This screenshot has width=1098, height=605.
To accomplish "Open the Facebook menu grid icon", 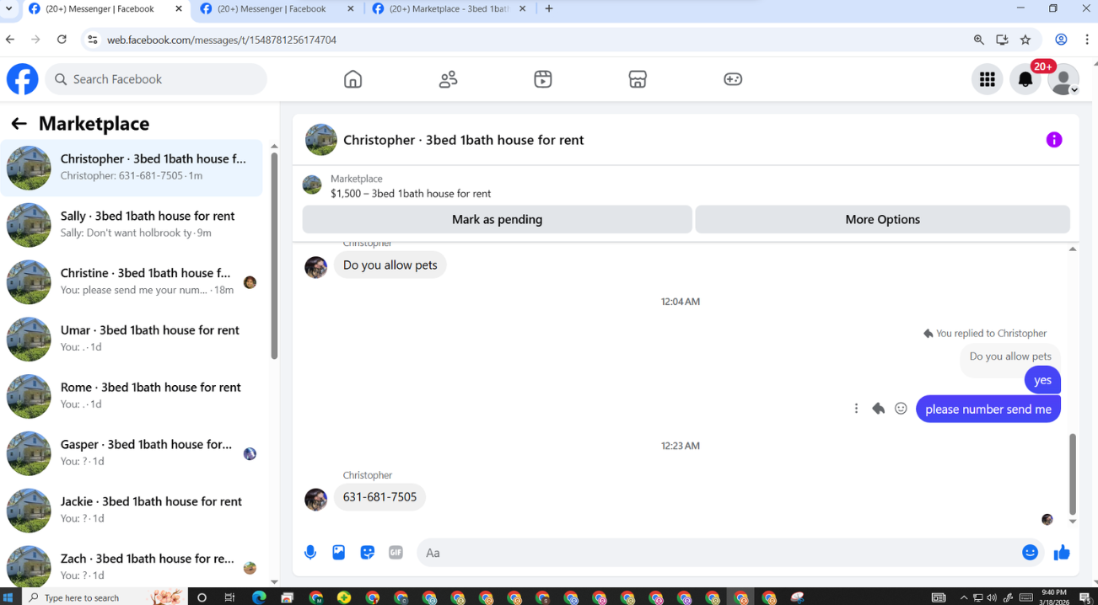I will (987, 79).
